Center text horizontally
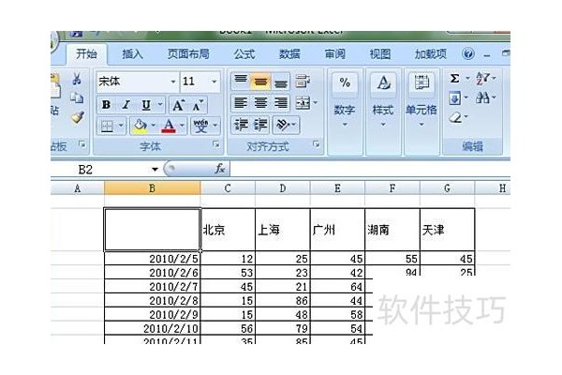 click(260, 103)
